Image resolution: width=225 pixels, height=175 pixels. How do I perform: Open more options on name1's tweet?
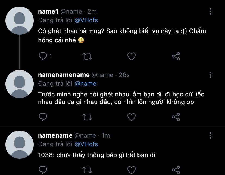point(210,11)
